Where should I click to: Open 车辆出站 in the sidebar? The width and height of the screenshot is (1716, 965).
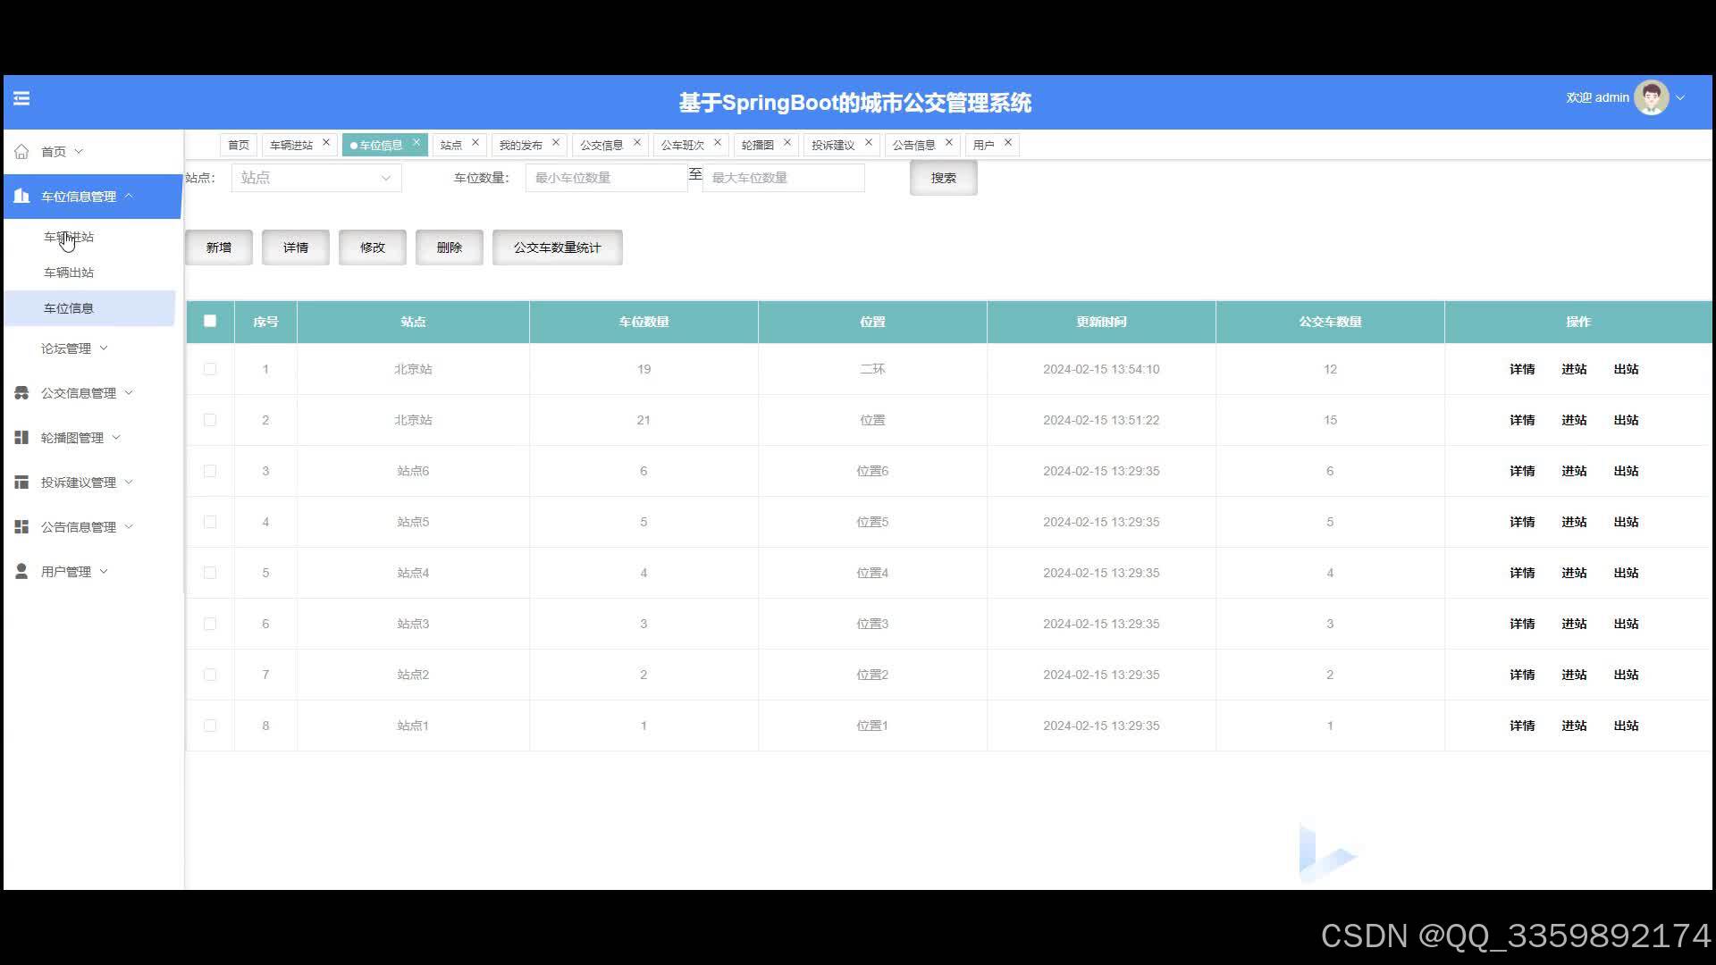coord(69,273)
